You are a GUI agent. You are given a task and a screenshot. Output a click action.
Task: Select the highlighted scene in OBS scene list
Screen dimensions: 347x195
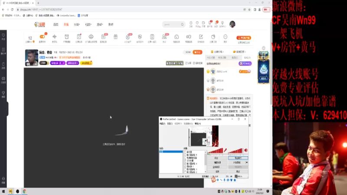point(171,152)
